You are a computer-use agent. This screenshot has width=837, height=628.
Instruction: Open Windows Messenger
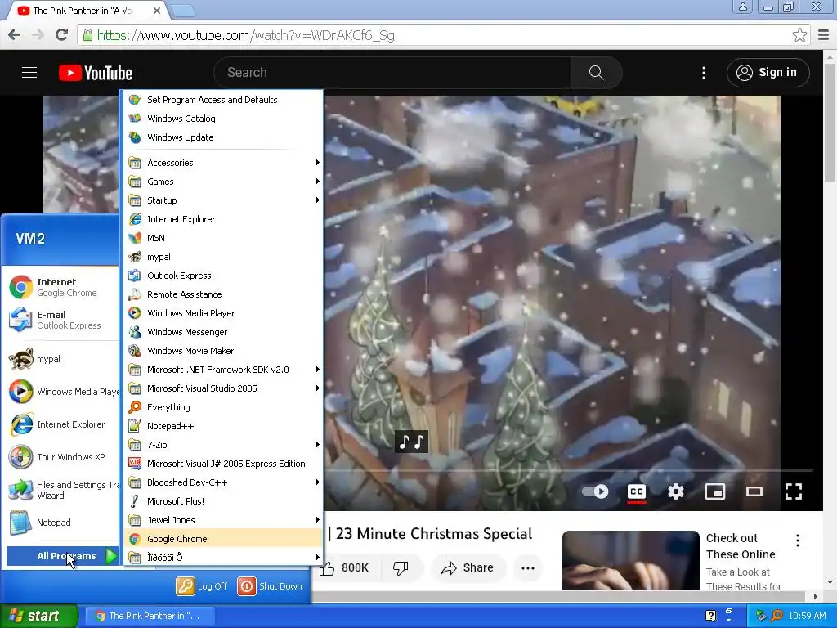[x=223, y=332]
